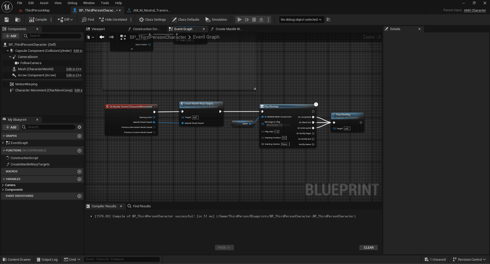Open the debug object selector dropdown
The image size is (490, 264).
point(301,20)
